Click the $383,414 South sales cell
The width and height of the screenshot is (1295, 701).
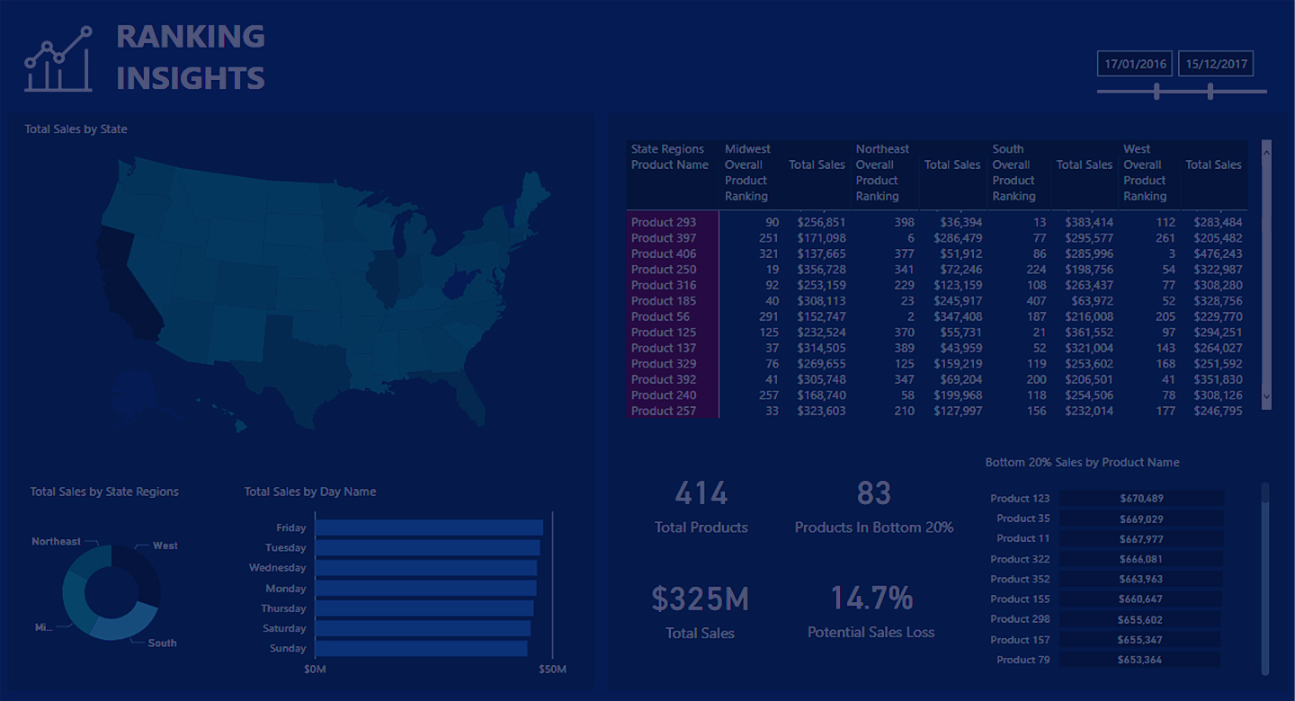click(x=1089, y=222)
